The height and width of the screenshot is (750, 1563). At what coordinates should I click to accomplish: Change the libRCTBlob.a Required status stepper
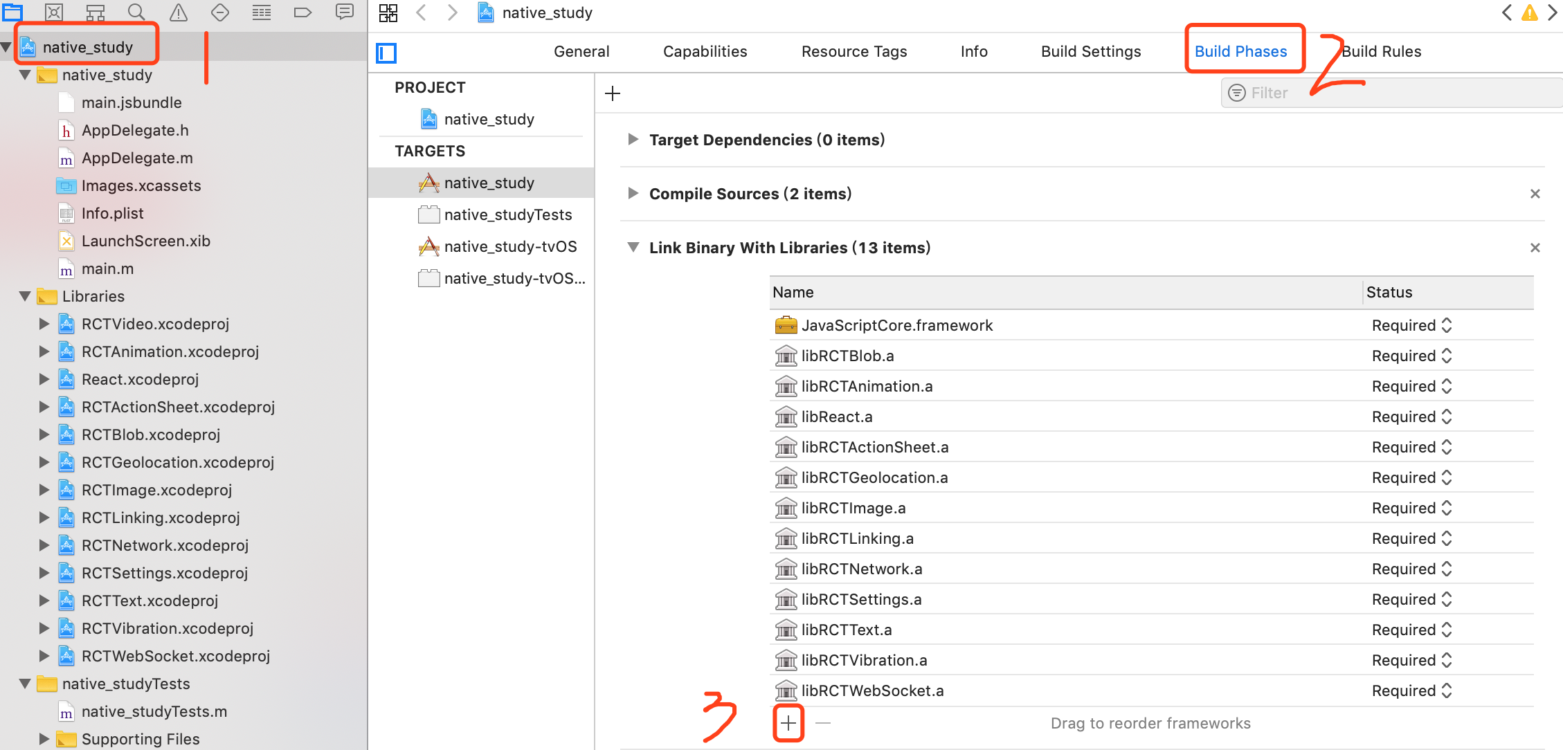[1447, 356]
